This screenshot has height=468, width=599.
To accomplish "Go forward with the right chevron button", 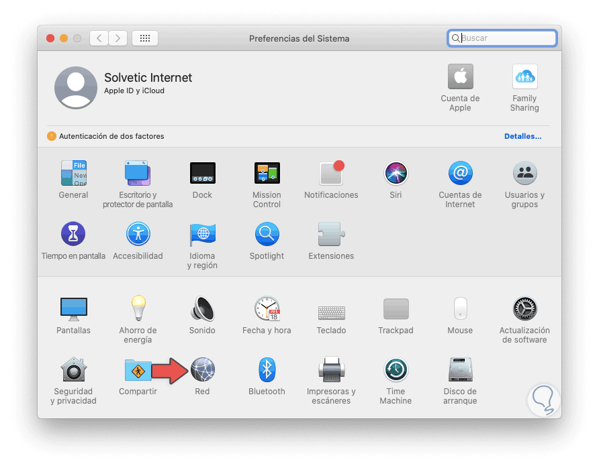I will (x=118, y=38).
